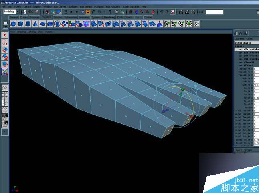The image size is (259, 193).
Task: Open the Modeling menu set dropdown
Action: 18,12
